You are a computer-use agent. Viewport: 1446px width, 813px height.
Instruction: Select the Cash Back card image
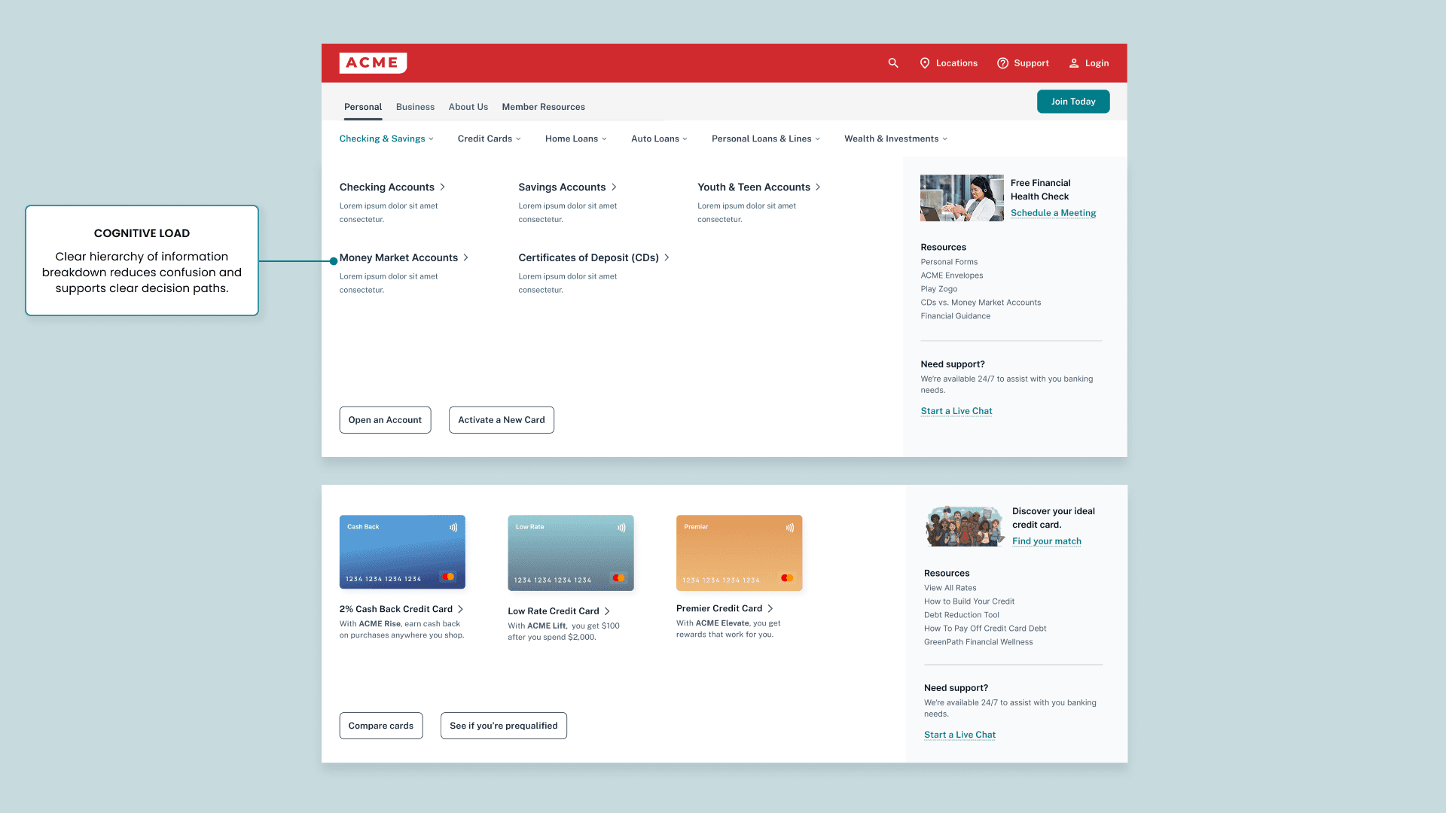[402, 552]
